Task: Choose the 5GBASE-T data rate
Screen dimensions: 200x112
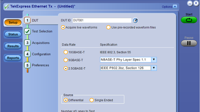Action: click(65, 60)
